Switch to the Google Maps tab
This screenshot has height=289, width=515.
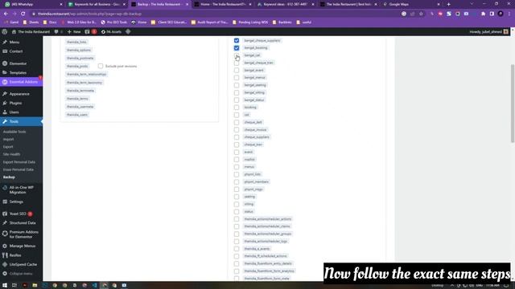click(x=411, y=4)
